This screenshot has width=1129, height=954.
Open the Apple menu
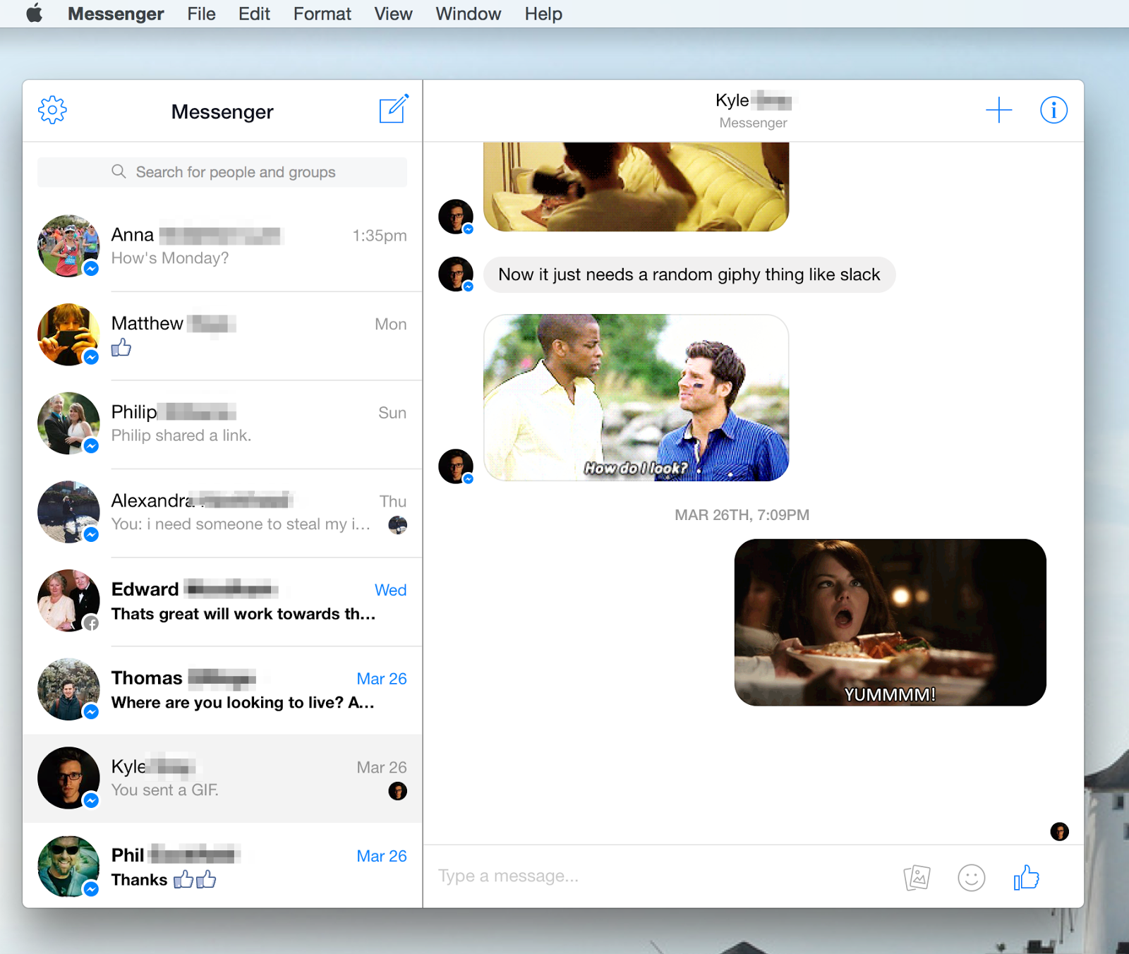[x=34, y=13]
